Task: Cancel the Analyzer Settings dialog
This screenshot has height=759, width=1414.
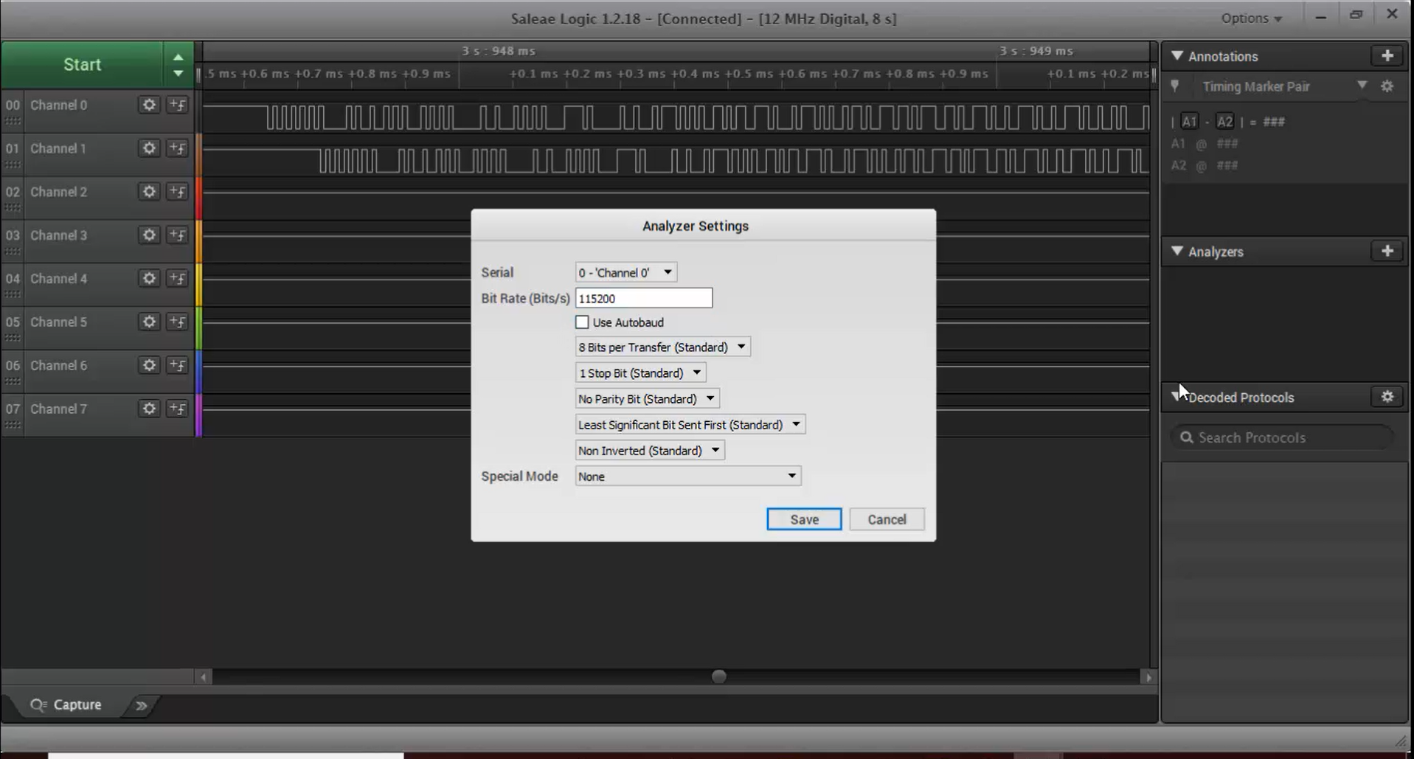Action: pyautogui.click(x=887, y=519)
